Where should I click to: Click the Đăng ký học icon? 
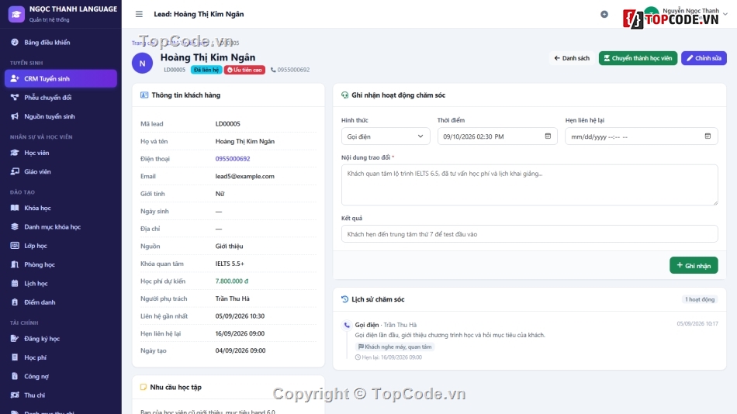click(15, 338)
